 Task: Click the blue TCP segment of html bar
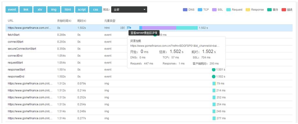(141, 28)
